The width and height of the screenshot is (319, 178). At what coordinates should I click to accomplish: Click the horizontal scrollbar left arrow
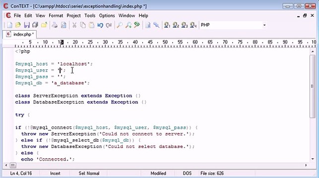6,165
